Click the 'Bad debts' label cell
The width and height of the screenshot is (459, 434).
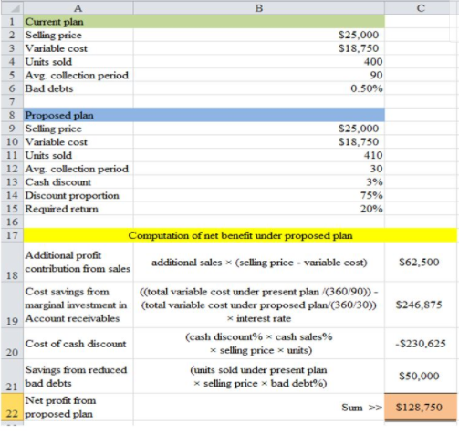(x=78, y=88)
